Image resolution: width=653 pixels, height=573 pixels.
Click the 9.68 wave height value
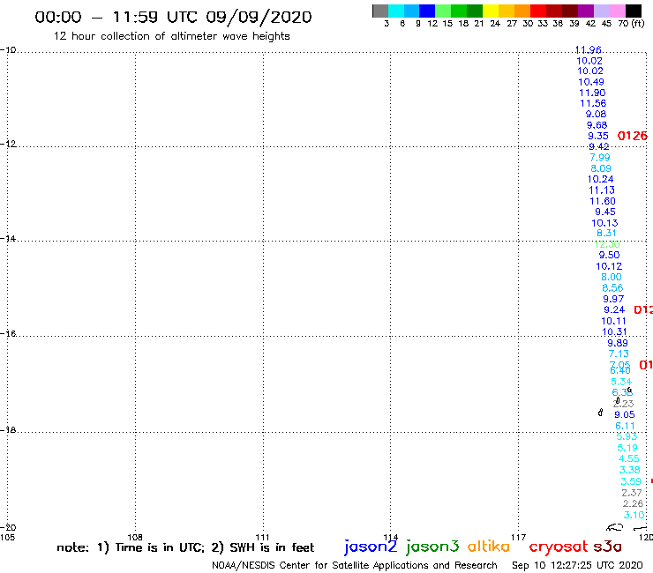click(597, 125)
